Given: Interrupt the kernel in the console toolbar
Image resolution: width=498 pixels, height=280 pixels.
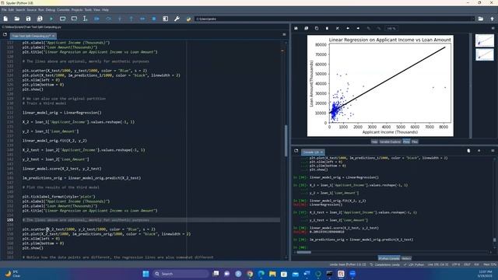Looking at the screenshot, I should (x=479, y=151).
